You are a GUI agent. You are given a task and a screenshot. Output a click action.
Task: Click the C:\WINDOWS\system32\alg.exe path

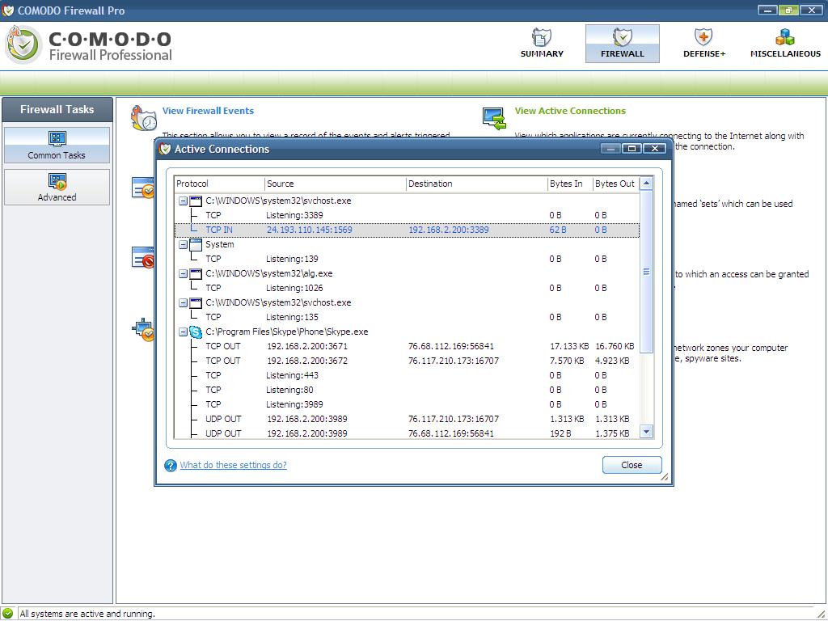[x=268, y=273]
